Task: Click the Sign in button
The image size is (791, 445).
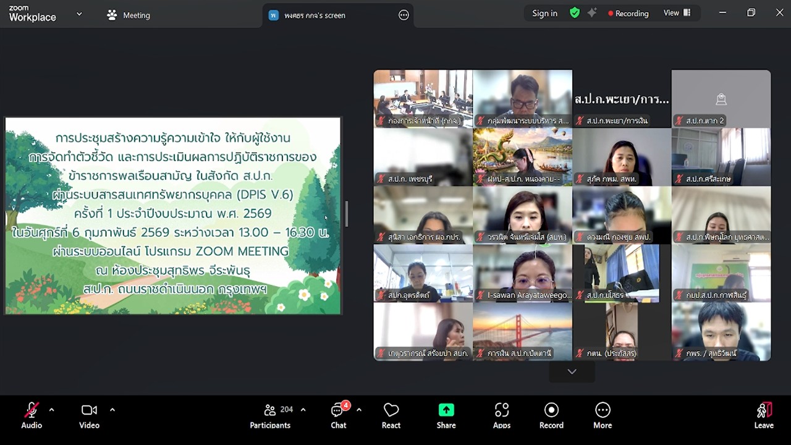Action: pyautogui.click(x=544, y=13)
